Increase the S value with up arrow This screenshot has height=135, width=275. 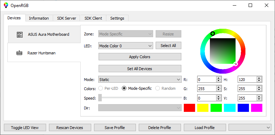[x=259, y=87]
